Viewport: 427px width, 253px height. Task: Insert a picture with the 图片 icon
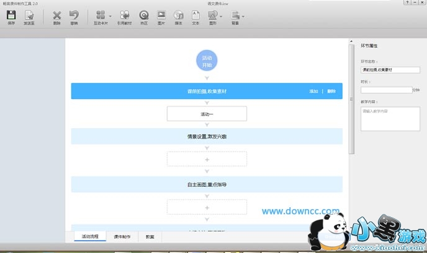(161, 15)
